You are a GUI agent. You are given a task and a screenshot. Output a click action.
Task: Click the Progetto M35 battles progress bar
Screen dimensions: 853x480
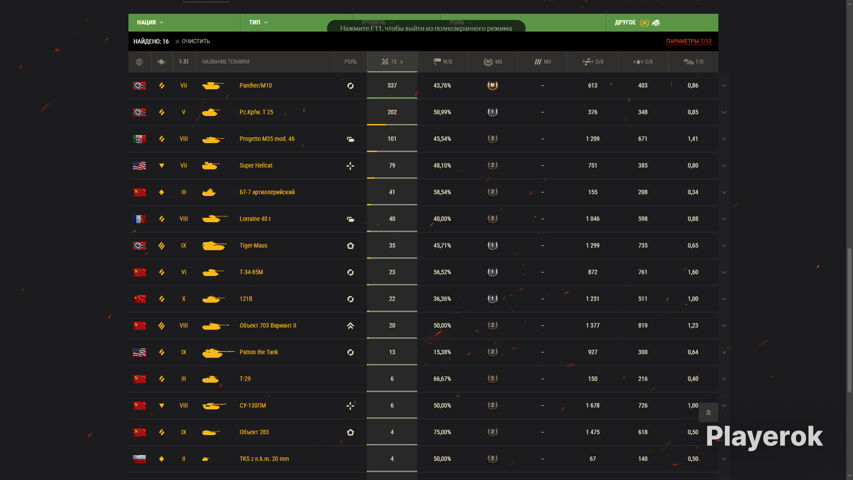(x=392, y=151)
